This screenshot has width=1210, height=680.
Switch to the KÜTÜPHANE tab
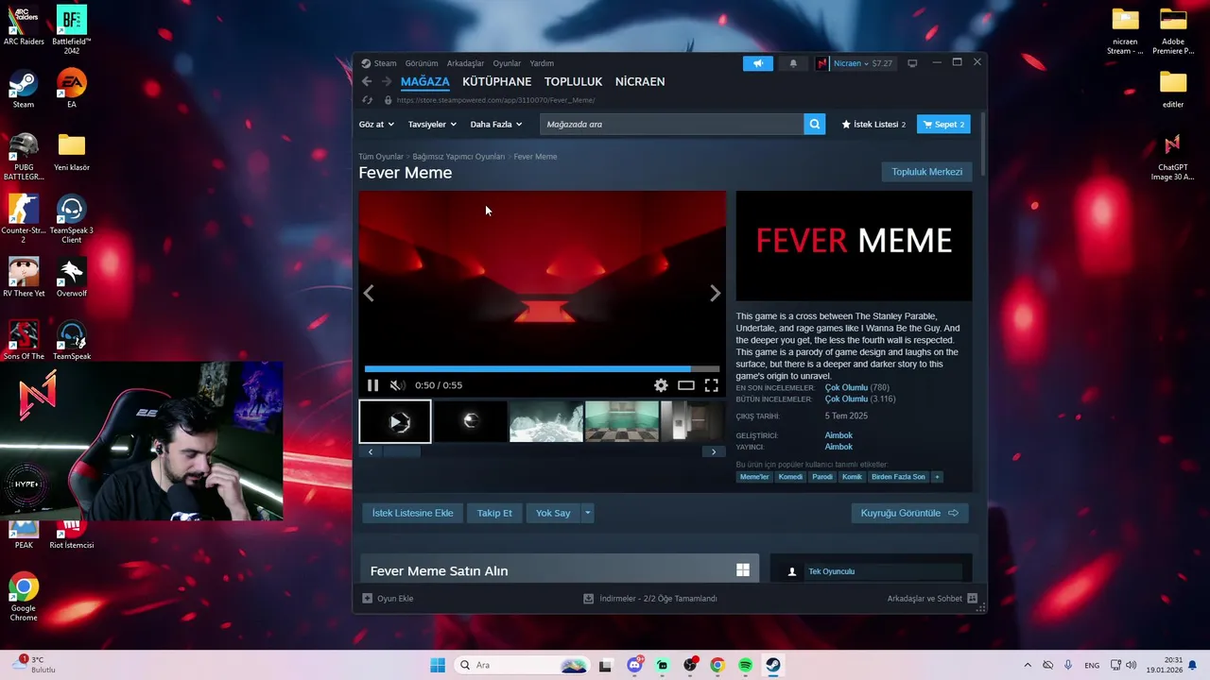click(x=496, y=81)
